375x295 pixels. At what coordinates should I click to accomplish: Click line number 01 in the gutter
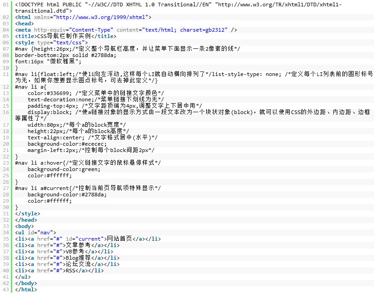5,5
